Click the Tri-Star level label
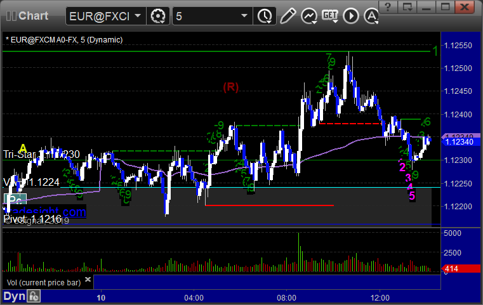 41,154
